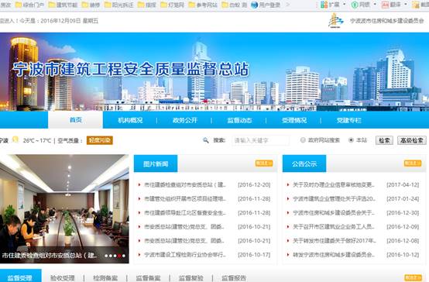Click the 翻译 translate toolbar icon
This screenshot has height=282, width=429.
click(385, 5)
